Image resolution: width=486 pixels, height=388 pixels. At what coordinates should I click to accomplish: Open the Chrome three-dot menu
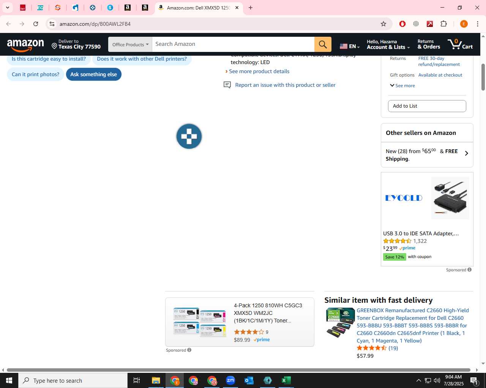(x=478, y=24)
